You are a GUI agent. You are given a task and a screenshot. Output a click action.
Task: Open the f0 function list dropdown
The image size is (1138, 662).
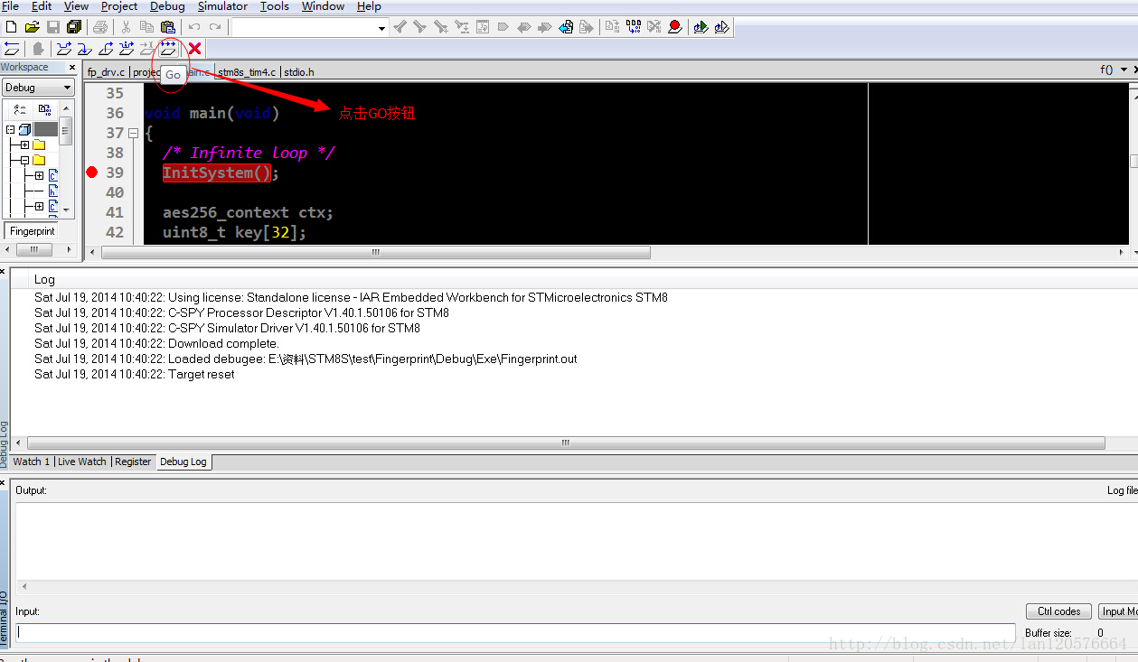1124,70
